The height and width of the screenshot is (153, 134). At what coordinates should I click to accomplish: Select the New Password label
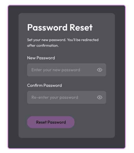point(41,58)
